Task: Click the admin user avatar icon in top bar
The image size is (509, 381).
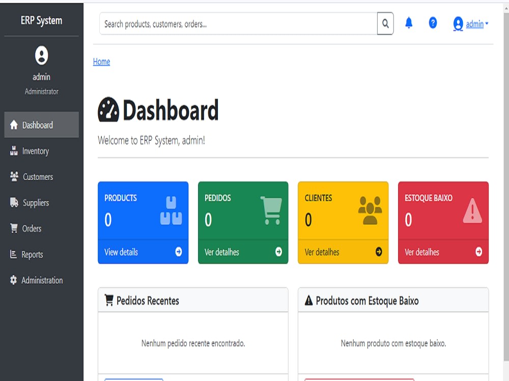Action: [458, 24]
